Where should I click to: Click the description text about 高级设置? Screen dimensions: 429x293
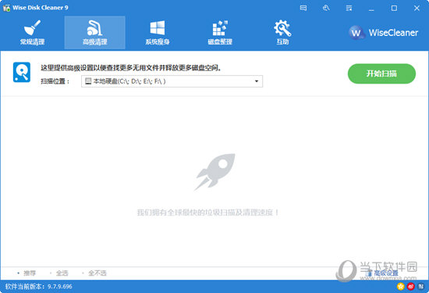tap(131, 68)
